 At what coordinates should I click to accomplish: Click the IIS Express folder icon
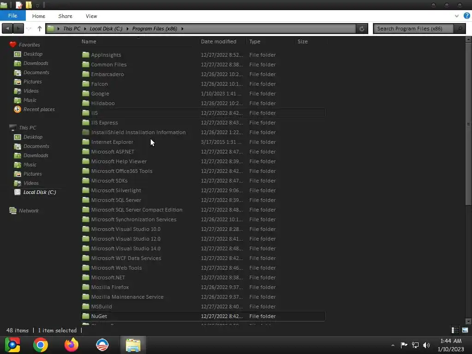tap(86, 123)
